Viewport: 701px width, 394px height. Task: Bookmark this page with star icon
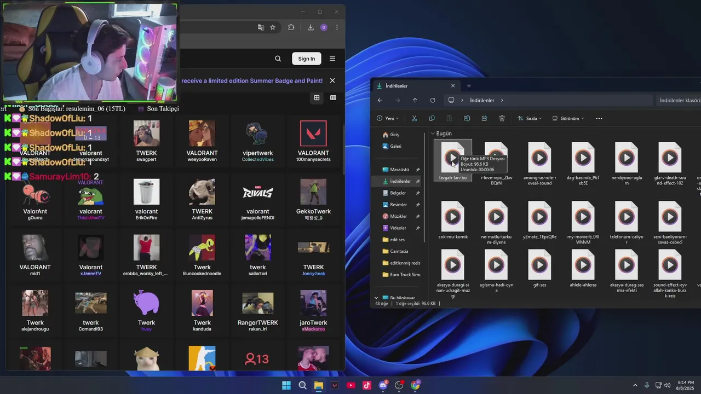(273, 27)
